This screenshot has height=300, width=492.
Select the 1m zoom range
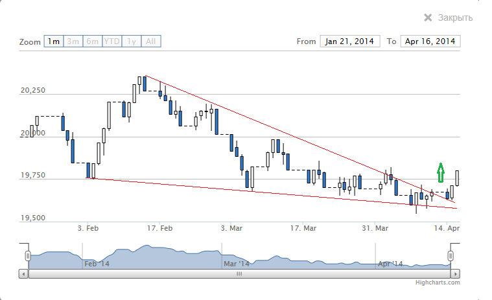(x=54, y=41)
